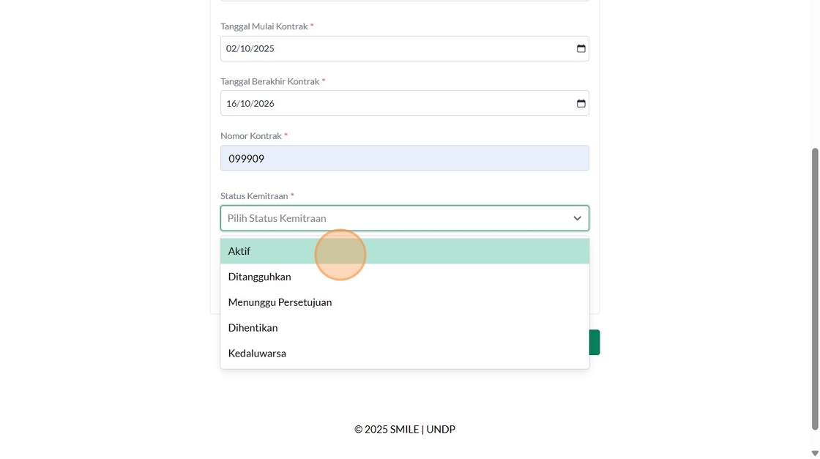This screenshot has width=820, height=459.
Task: Click the scroll-down arrow of the page scrollbar
Action: coord(815,453)
